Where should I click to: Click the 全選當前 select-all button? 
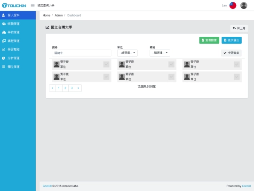231,53
